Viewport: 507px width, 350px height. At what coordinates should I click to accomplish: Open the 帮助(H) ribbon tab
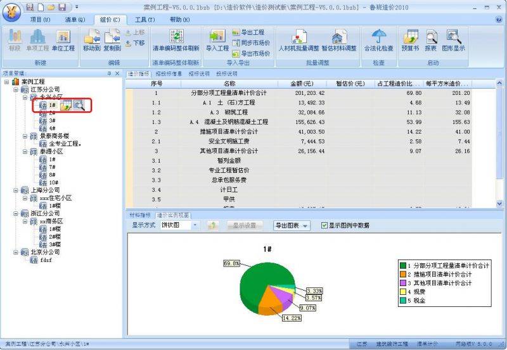(180, 20)
